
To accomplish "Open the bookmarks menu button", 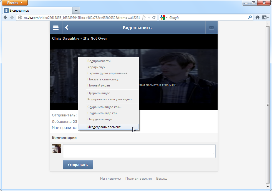I will click(265, 17).
